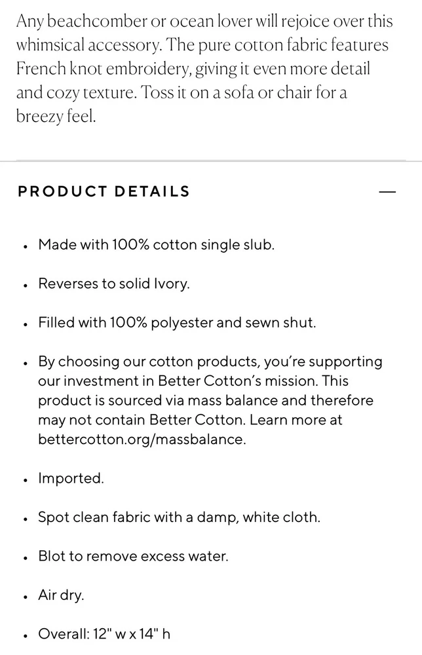Click the "Reverses to solid Ivory" bullet text
Viewport: 422px width, 655px height.
(x=113, y=284)
